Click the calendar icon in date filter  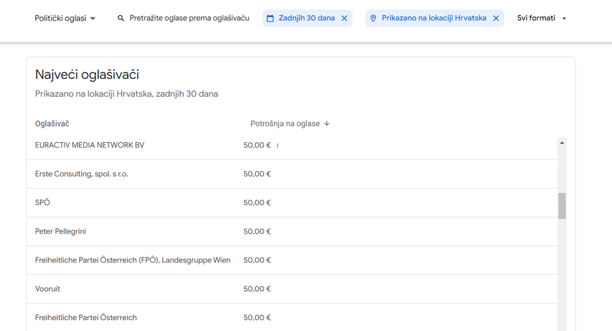pos(270,19)
